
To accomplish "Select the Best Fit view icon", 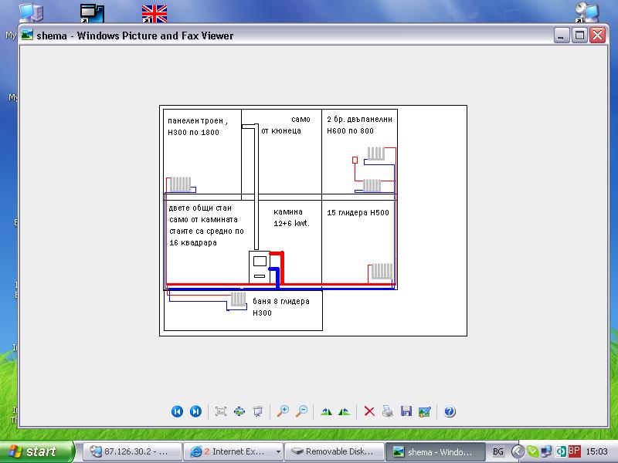I will coord(221,412).
